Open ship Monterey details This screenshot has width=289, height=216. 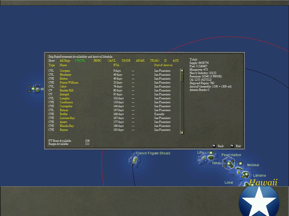[x=65, y=75]
